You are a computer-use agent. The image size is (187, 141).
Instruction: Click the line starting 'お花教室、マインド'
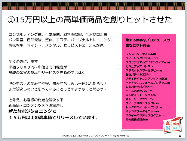tap(56, 45)
